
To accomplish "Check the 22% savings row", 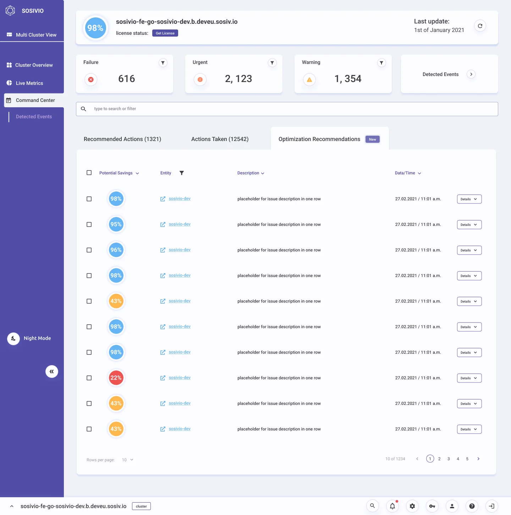I will [89, 378].
